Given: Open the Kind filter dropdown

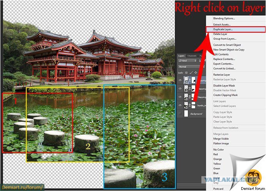Looking at the screenshot, I should [187, 60].
